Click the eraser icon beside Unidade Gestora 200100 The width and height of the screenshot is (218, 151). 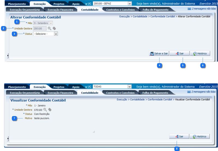pos(54,28)
